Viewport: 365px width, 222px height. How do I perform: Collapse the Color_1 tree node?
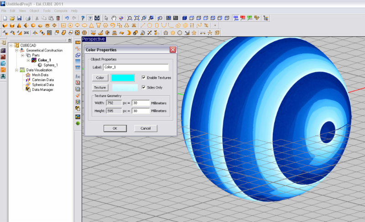click(28, 60)
